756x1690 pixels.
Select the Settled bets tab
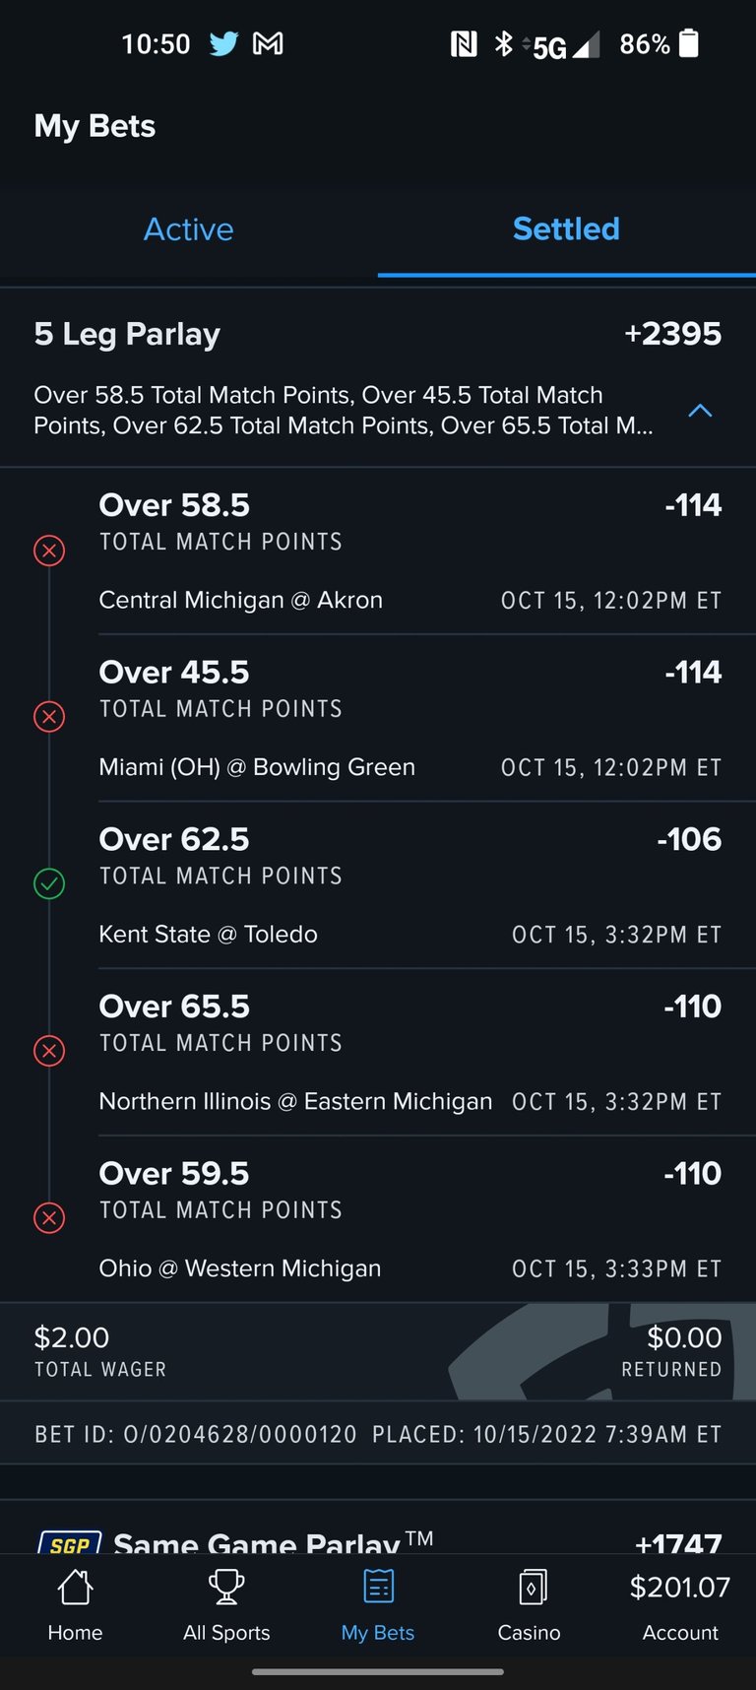pyautogui.click(x=566, y=229)
